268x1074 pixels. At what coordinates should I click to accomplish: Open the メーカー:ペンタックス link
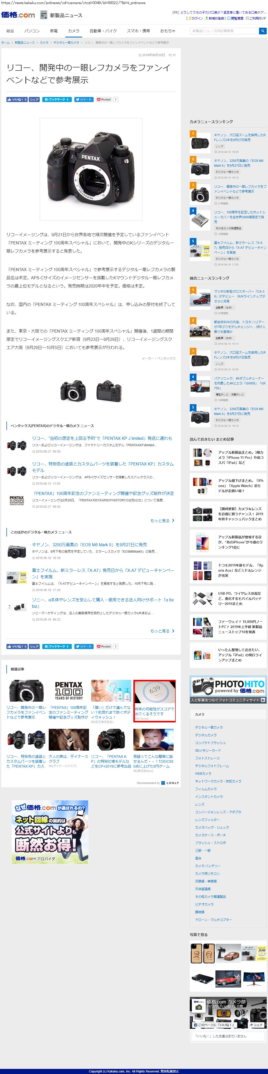coord(158,359)
